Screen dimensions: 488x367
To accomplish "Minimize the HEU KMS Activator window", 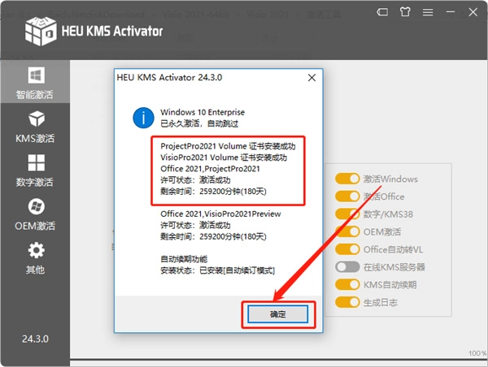I will (x=450, y=12).
